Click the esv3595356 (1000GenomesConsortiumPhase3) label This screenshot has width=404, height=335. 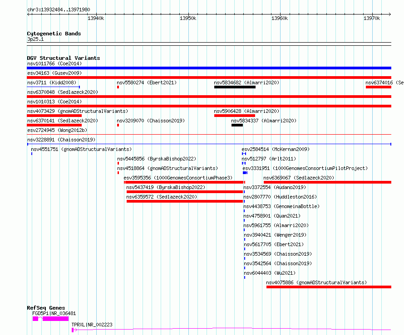[178, 178]
